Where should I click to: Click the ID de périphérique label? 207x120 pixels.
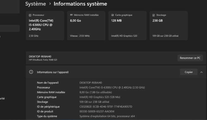pos(48,107)
